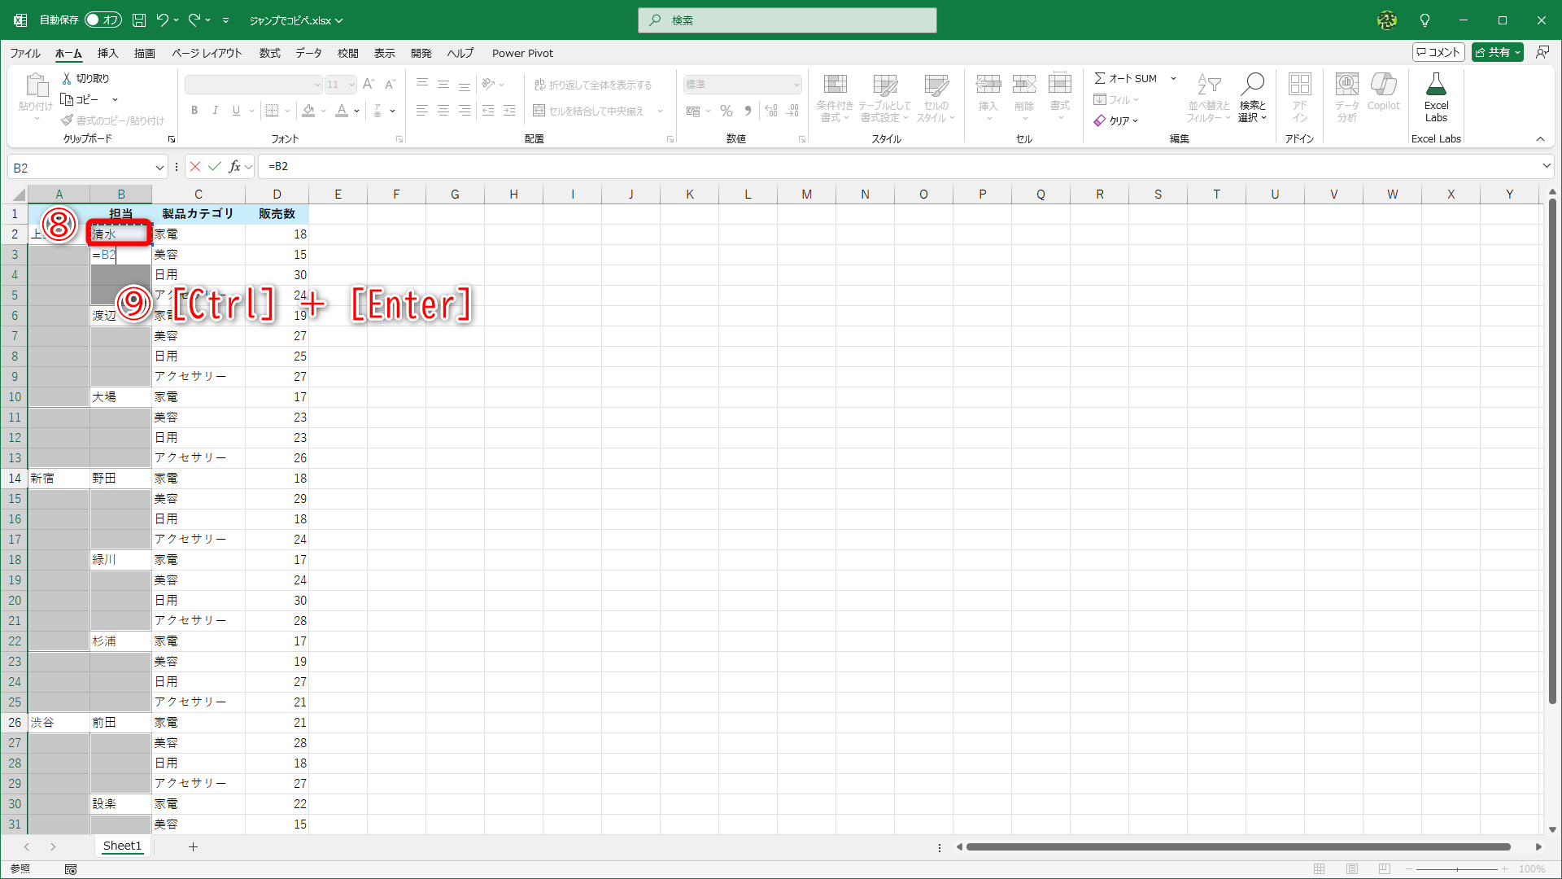
Task: Click the zoom slider in status bar
Action: (x=1456, y=869)
